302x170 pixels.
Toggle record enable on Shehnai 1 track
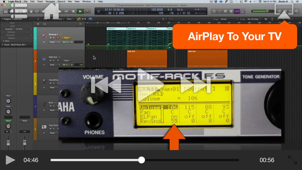pos(58,38)
